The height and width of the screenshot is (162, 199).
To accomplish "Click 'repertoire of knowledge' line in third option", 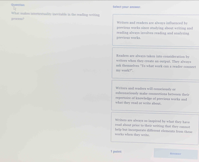I will coord(151,99).
